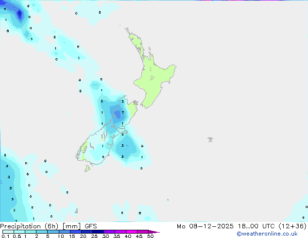The height and width of the screenshot is (238, 308).
Task: Click the 15–20 mm blue legend swatch
Action: click(x=76, y=232)
